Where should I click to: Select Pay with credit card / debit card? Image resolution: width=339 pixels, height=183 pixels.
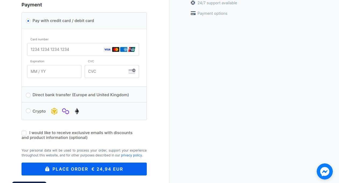[28, 21]
